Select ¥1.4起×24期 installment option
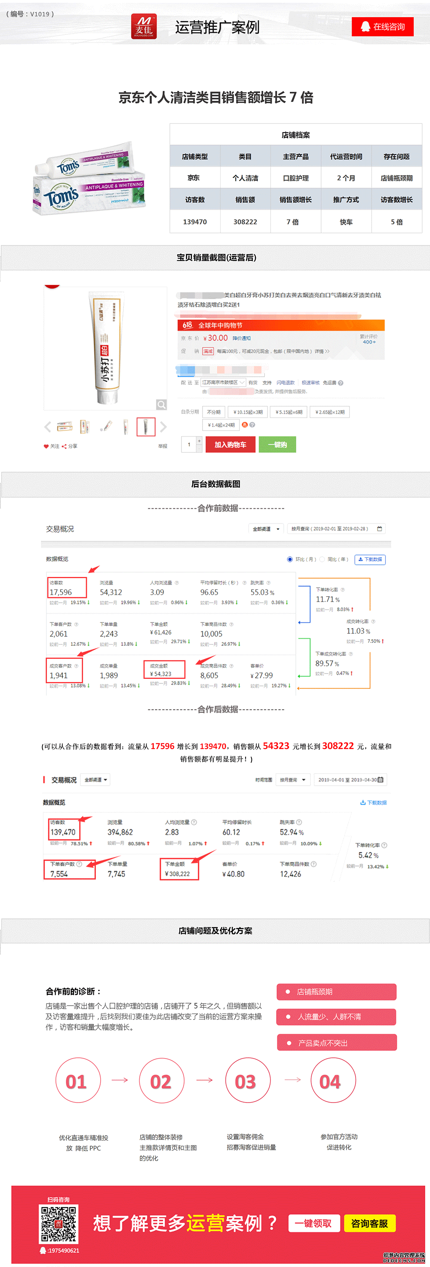This screenshot has height=1267, width=430. [221, 424]
